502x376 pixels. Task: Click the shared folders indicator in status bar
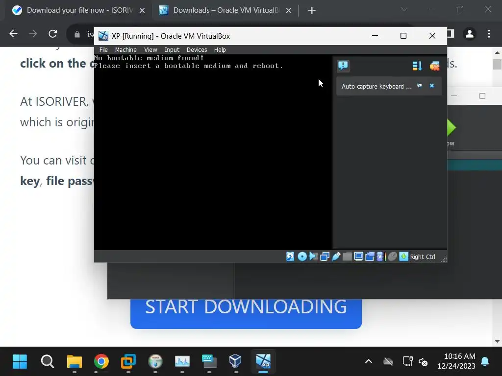tap(347, 257)
